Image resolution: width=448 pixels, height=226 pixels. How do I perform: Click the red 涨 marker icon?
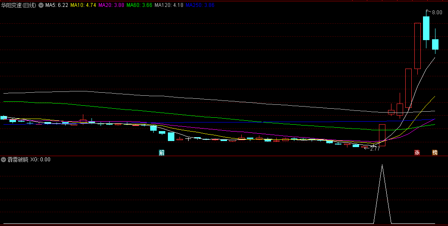[417, 152]
